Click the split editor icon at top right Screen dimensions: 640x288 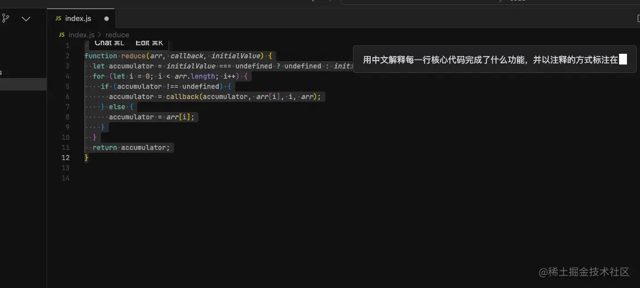point(638,19)
